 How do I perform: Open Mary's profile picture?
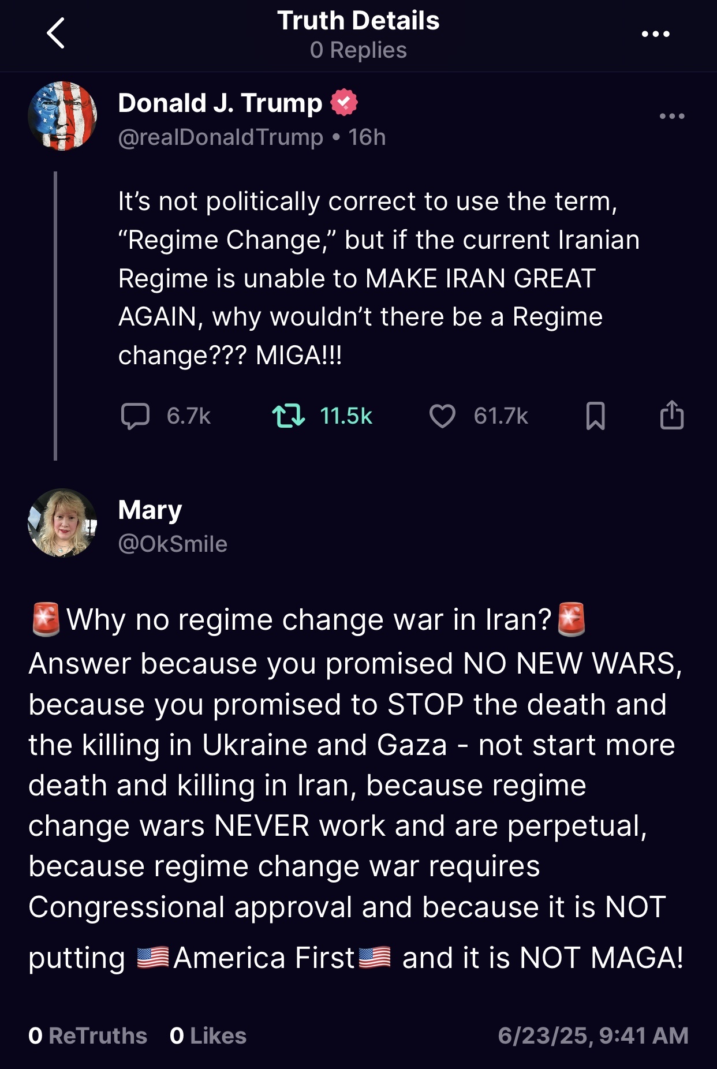click(62, 523)
